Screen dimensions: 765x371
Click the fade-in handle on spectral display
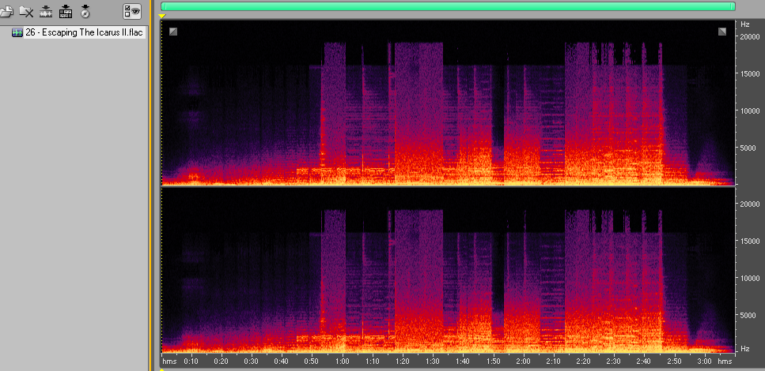[x=173, y=32]
